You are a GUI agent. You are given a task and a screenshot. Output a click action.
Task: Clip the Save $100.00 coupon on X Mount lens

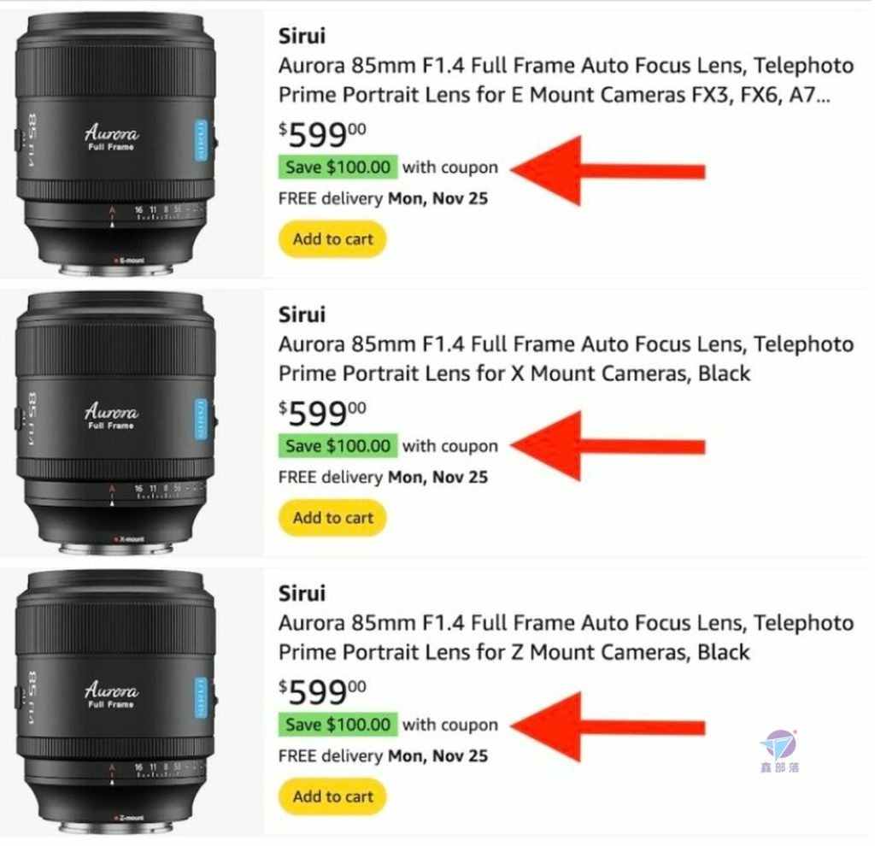coord(338,446)
